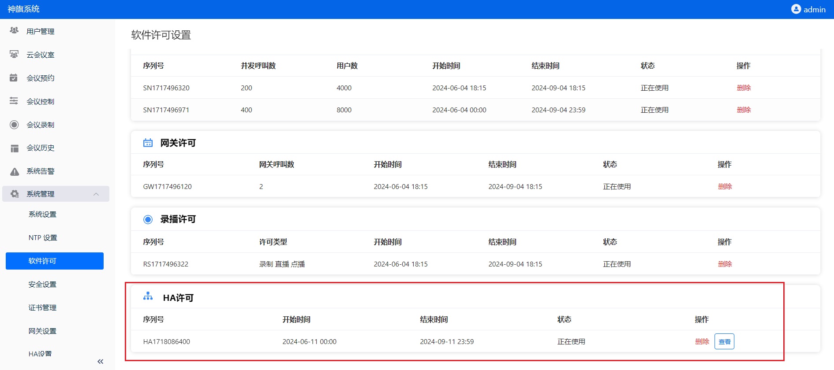This screenshot has width=834, height=370.
Task: Click end time 2024-09-04 23:59
Action: (558, 110)
